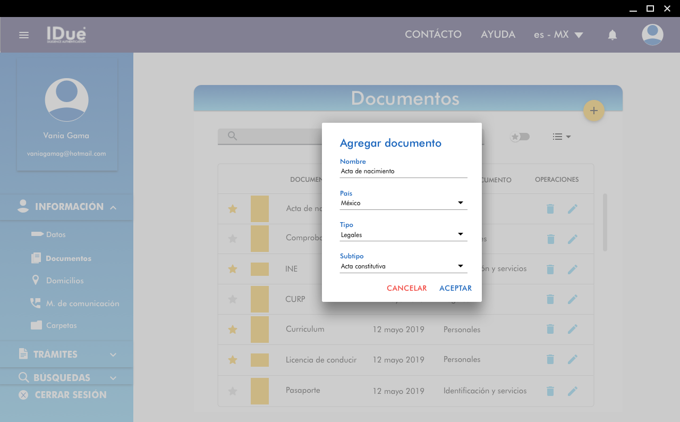Delete the Curriculum document via trash icon

(x=550, y=330)
